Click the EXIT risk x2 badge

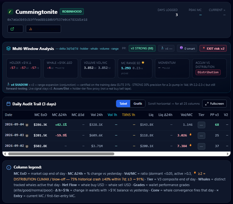[213, 48]
